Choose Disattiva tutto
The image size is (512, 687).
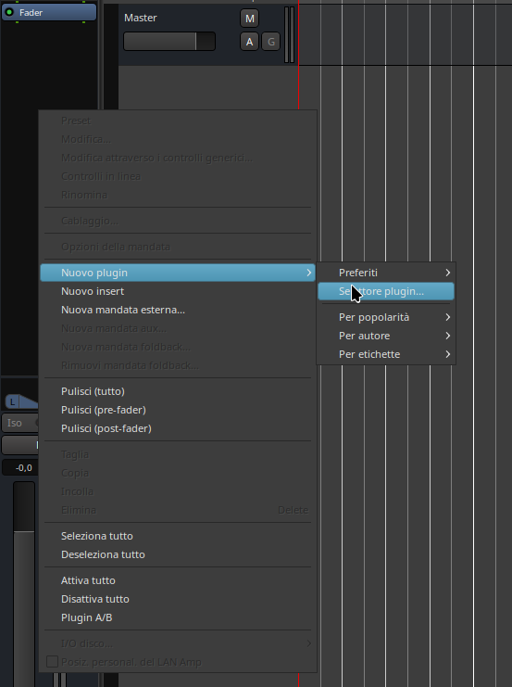pos(178,599)
